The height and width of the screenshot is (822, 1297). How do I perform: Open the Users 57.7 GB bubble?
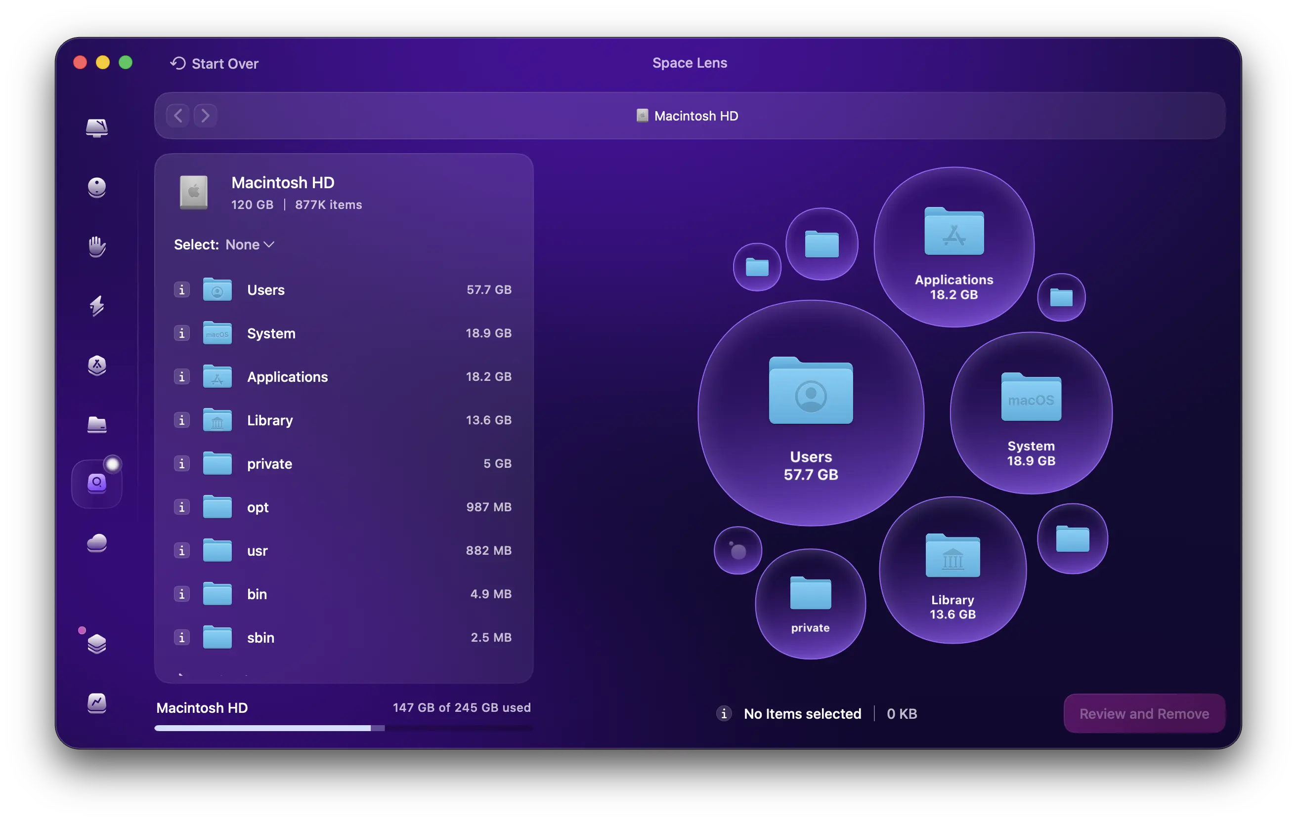click(x=811, y=413)
